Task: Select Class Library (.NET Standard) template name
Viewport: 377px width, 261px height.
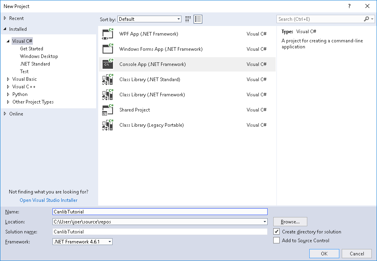Action: (149, 80)
